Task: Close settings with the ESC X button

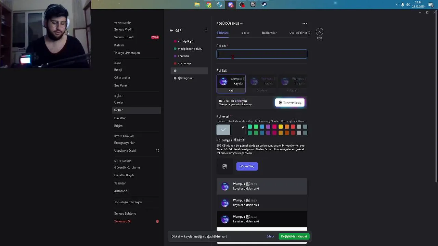Action: click(320, 32)
